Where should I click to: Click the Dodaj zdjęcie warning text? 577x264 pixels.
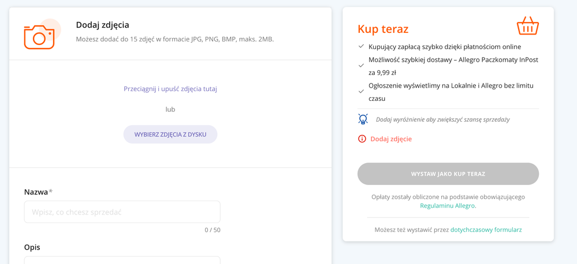click(x=391, y=139)
